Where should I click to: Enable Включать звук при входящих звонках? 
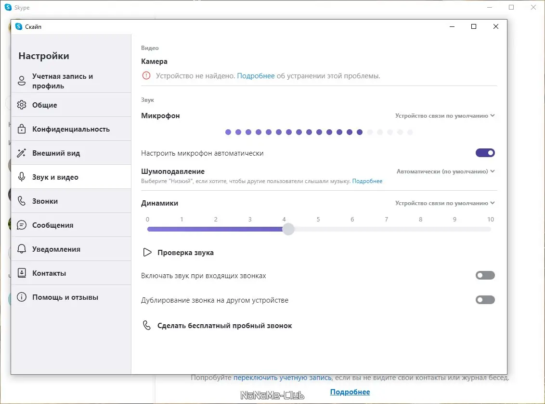pos(485,275)
